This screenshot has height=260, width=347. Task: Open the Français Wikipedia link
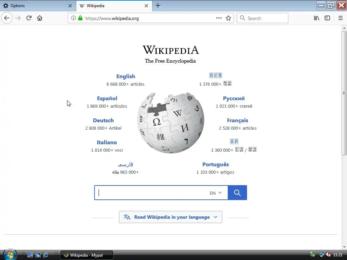click(238, 121)
